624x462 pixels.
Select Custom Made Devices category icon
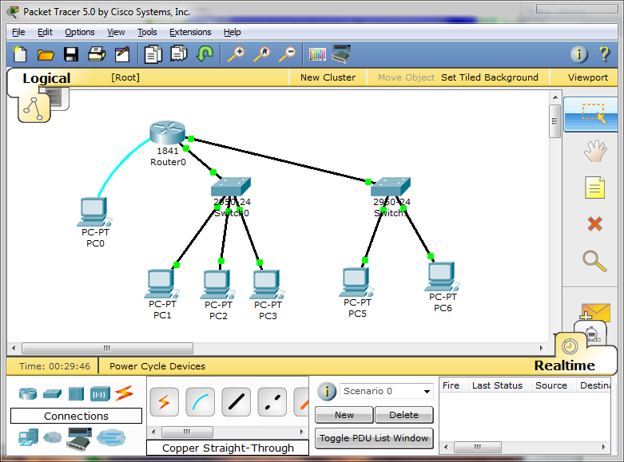(80, 439)
